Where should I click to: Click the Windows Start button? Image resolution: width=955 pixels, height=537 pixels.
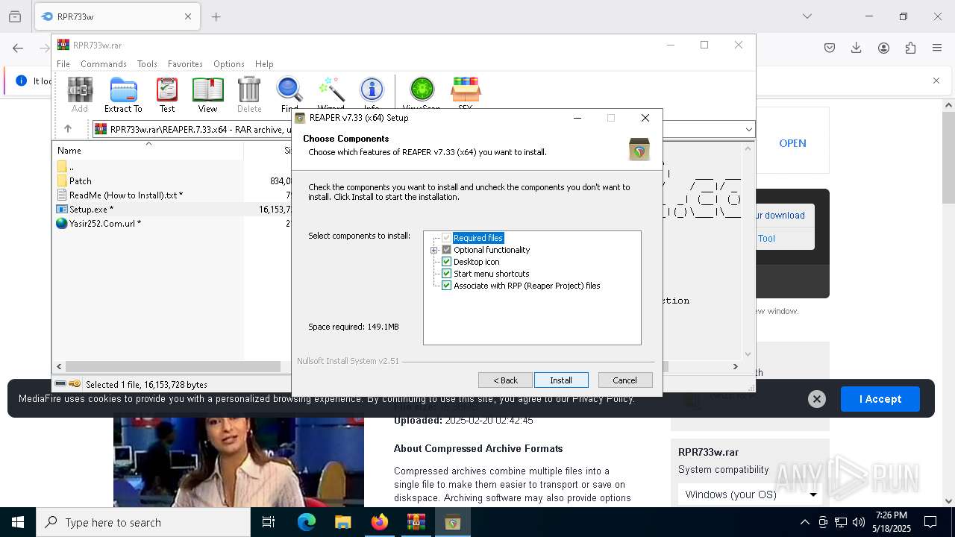tap(18, 522)
